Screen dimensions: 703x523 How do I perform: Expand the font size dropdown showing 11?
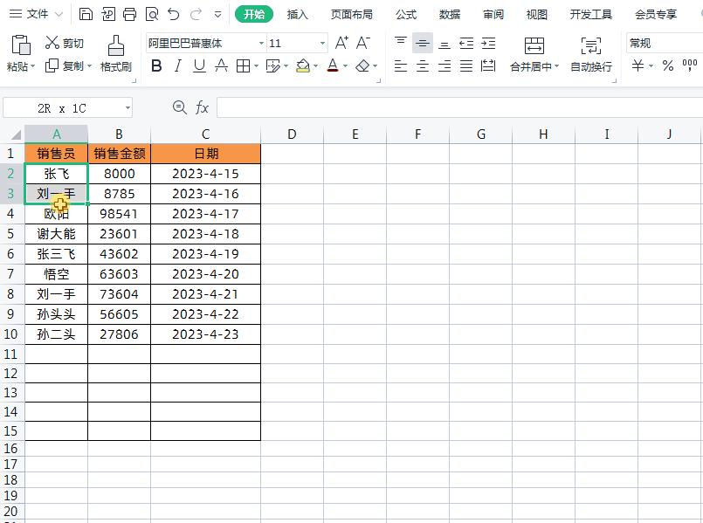point(320,42)
